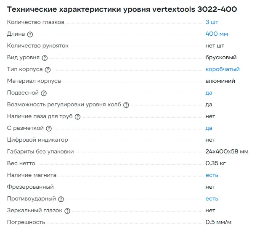265x232 pixels.
Task: Click question icon beside С разметкой
Action: [x=49, y=128]
